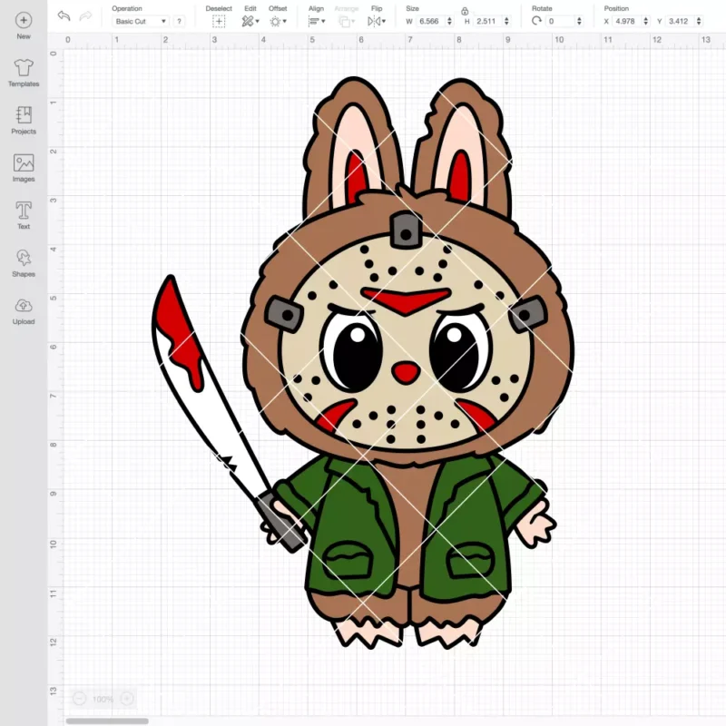Open the Shapes panel

pos(24,263)
